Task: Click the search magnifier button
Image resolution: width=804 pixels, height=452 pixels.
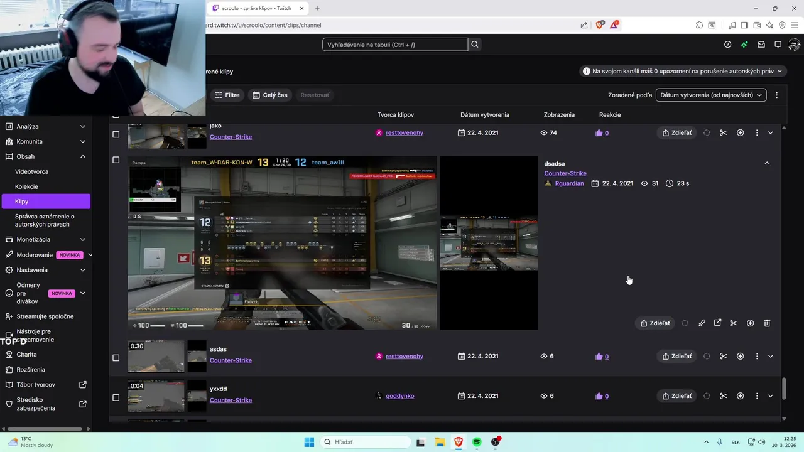Action: (x=475, y=45)
